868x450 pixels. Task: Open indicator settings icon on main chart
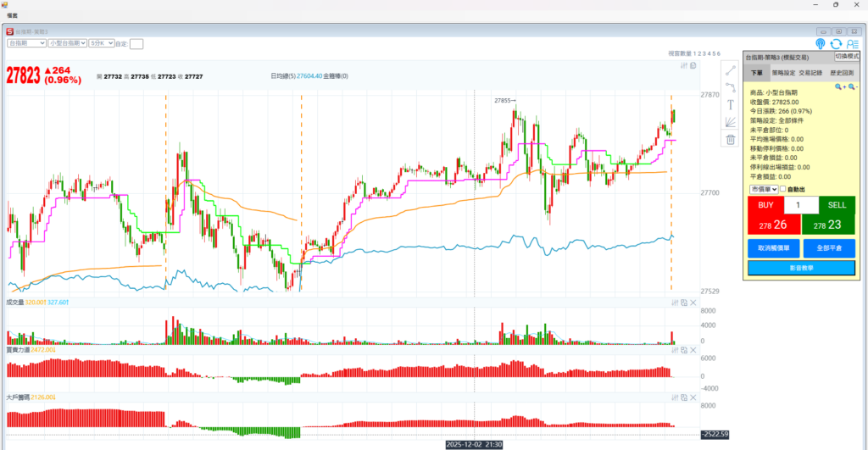coord(684,65)
